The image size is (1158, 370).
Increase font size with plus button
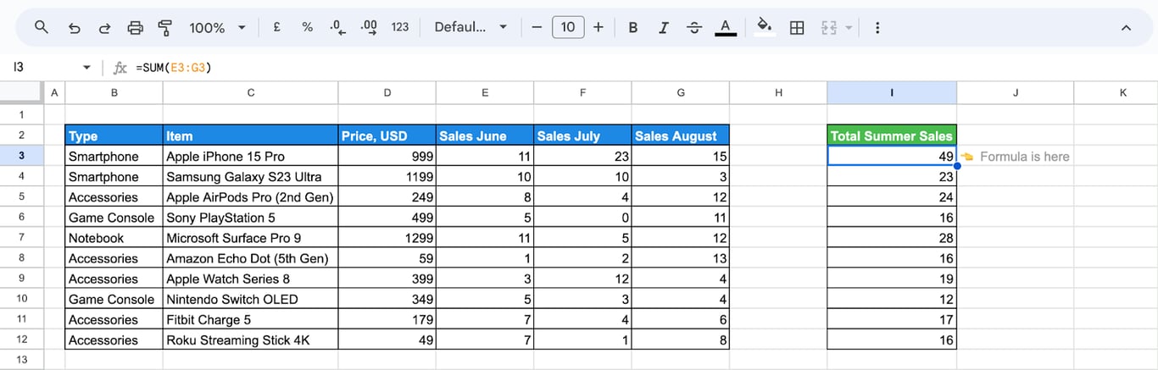coord(598,28)
